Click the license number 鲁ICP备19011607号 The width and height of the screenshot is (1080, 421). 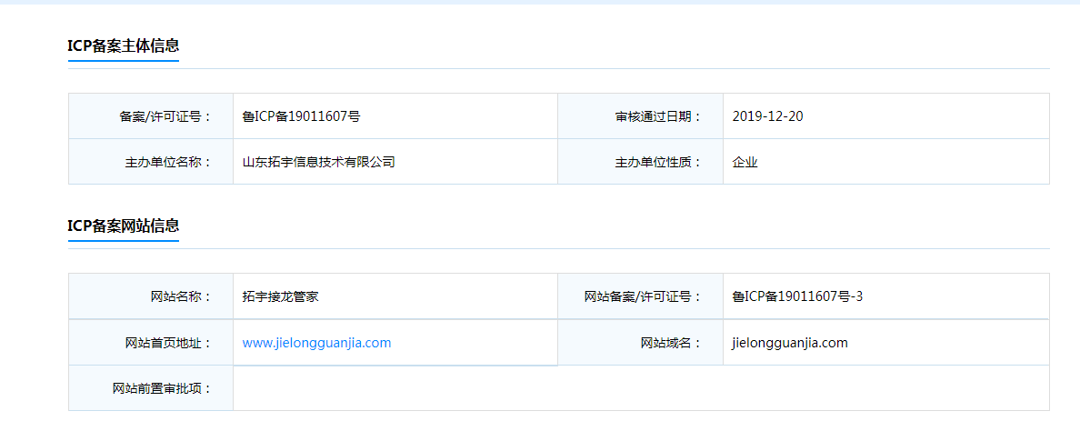tap(301, 116)
